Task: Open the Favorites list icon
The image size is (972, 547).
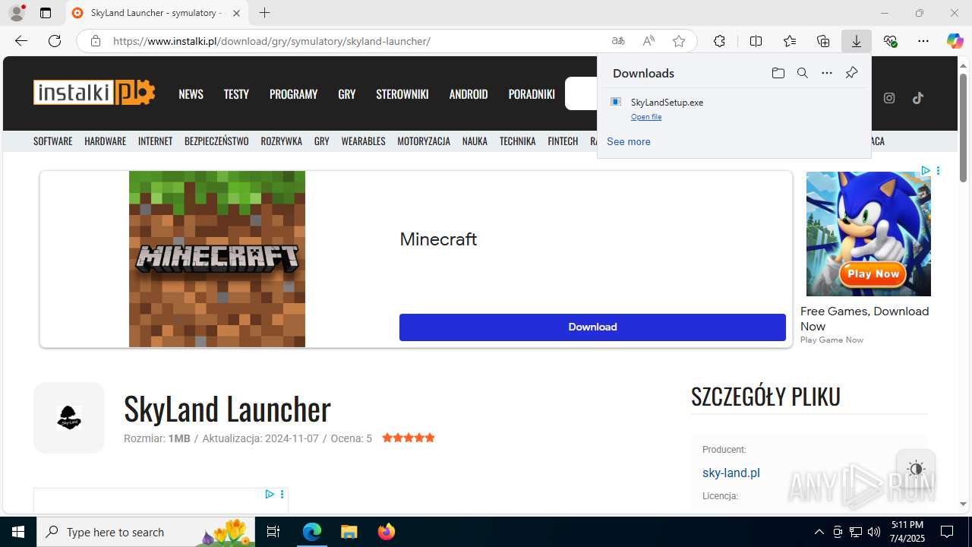Action: [x=790, y=41]
